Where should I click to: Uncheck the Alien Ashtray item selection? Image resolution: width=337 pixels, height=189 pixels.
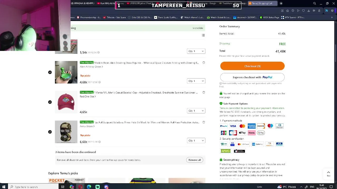pyautogui.click(x=50, y=72)
